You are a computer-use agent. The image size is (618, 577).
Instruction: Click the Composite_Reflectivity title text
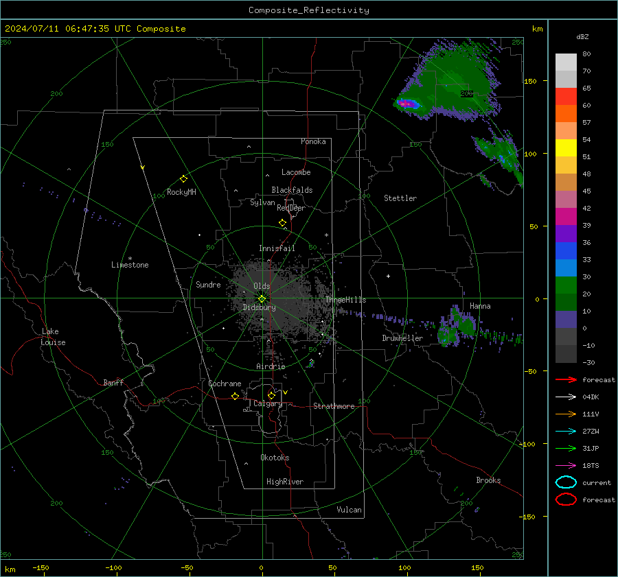tap(309, 10)
